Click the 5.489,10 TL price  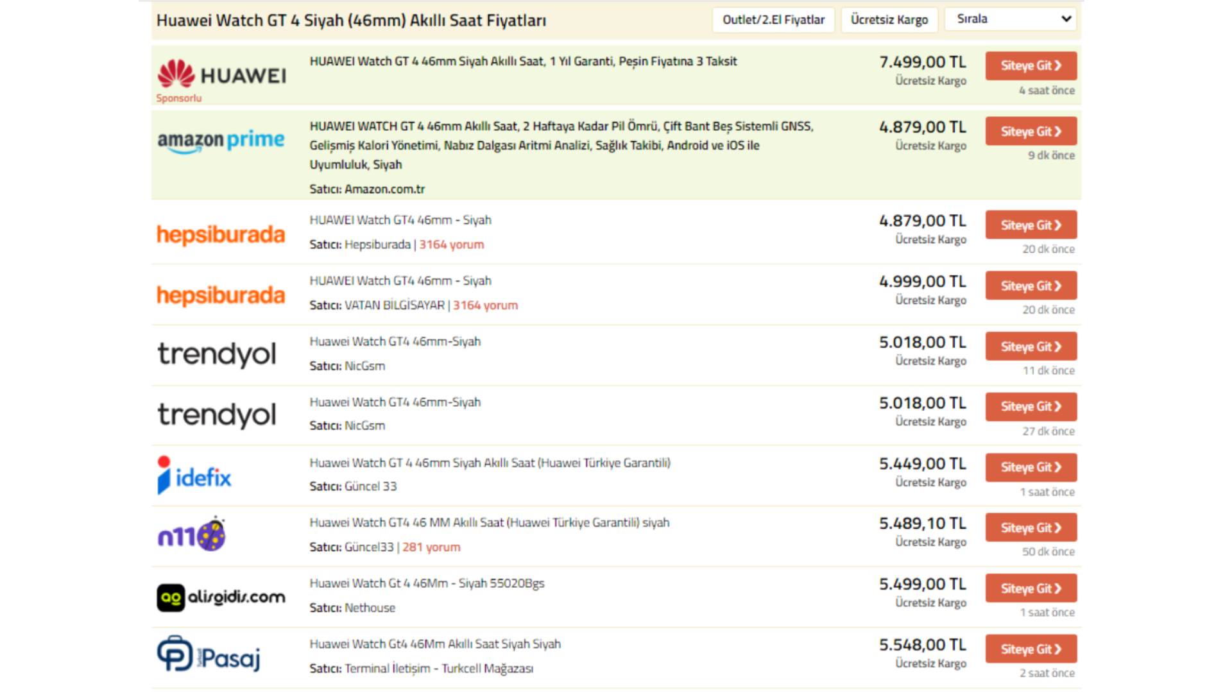click(923, 524)
